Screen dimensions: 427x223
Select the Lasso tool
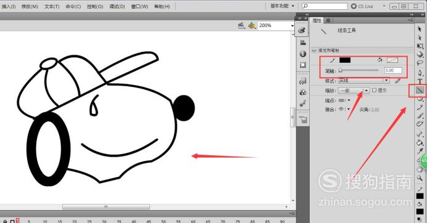[x=420, y=63]
